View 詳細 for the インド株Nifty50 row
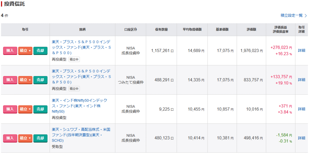This screenshot has width=310, height=154. point(302,109)
